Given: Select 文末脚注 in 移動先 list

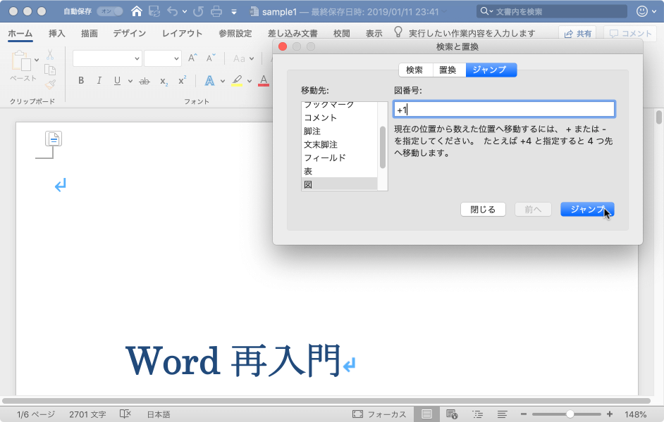Looking at the screenshot, I should 339,144.
